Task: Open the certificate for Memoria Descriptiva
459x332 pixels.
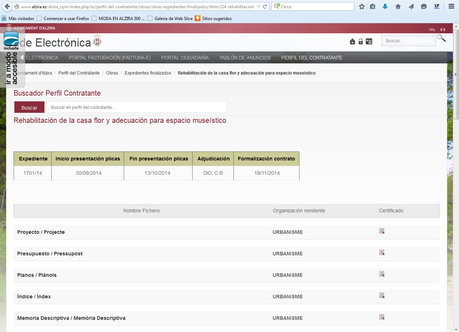Action: pyautogui.click(x=382, y=317)
